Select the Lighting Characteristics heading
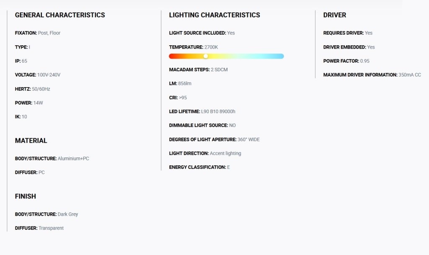Image resolution: width=429 pixels, height=255 pixels. 214,15
